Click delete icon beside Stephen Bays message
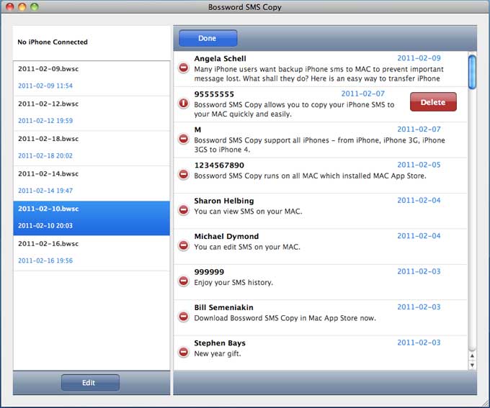Viewport: 490px width, 408px height. [x=184, y=353]
